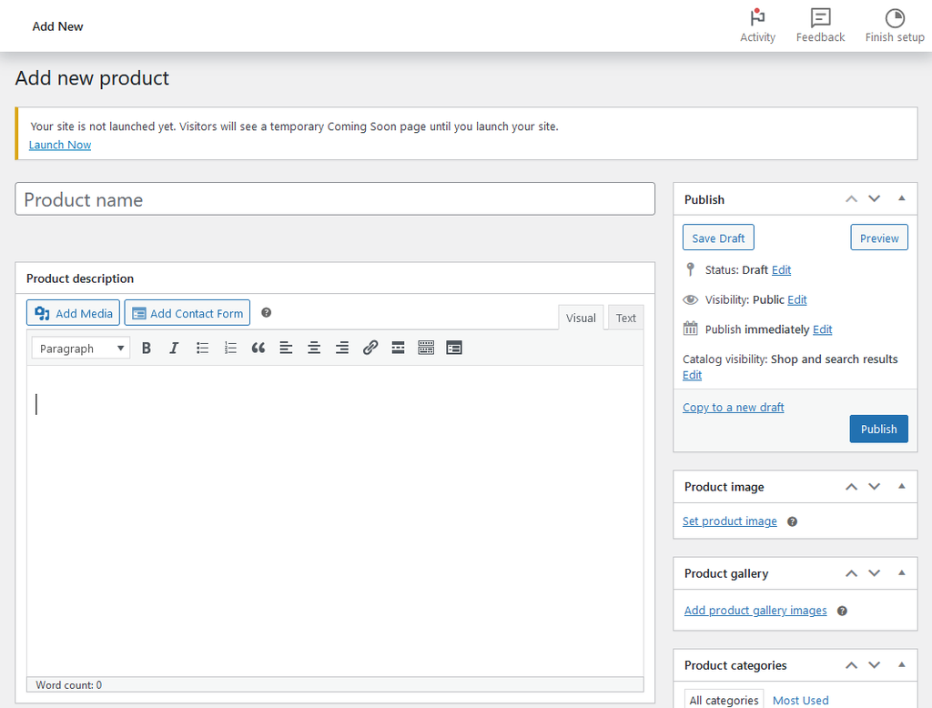Image resolution: width=932 pixels, height=708 pixels.
Task: Apply blockquote formatting
Action: 258,348
